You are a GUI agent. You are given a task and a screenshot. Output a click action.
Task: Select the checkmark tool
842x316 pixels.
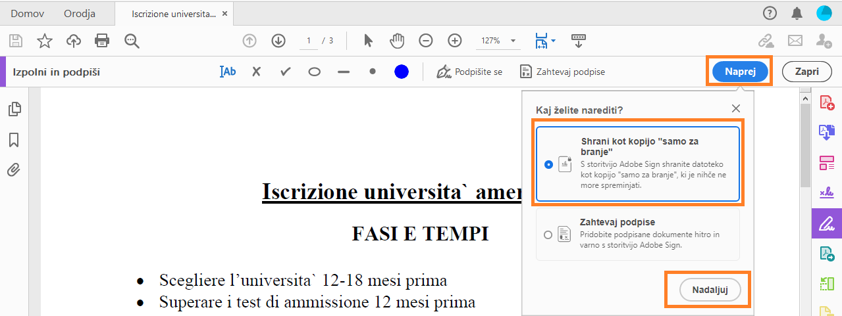[286, 72]
